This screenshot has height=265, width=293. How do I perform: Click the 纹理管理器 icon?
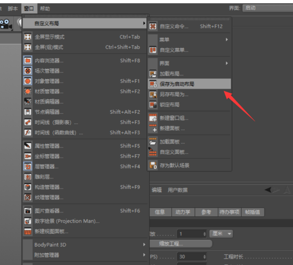point(27,197)
